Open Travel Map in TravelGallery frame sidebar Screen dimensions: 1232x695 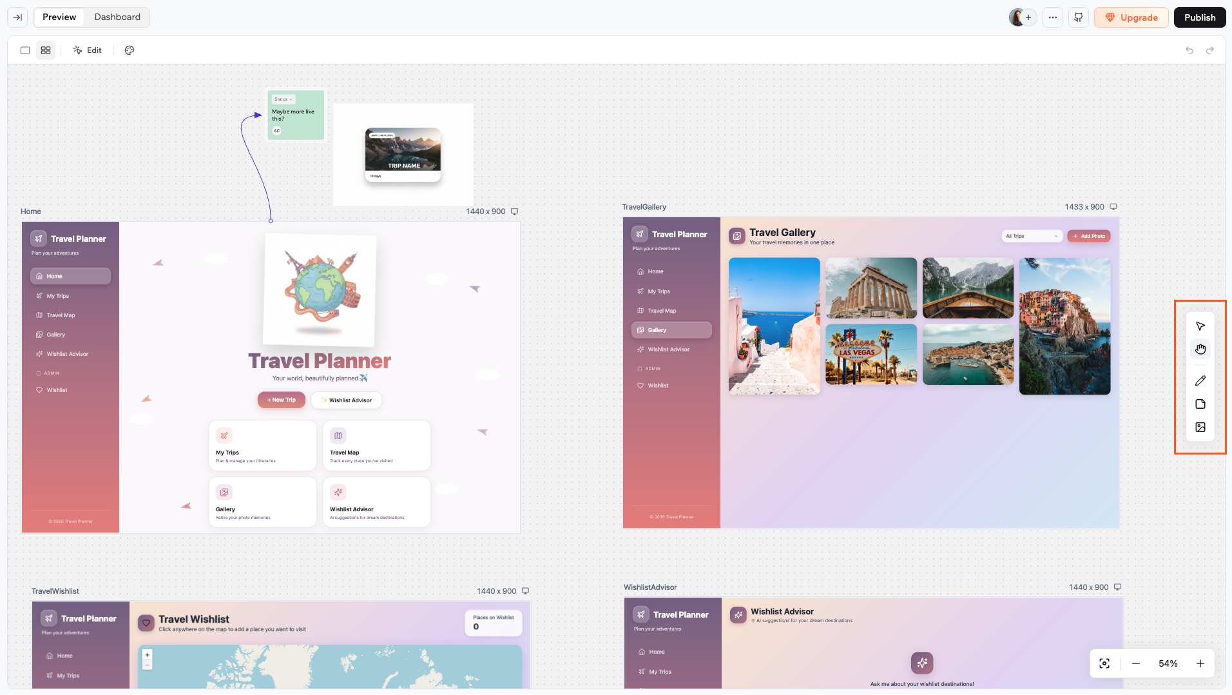coord(671,311)
